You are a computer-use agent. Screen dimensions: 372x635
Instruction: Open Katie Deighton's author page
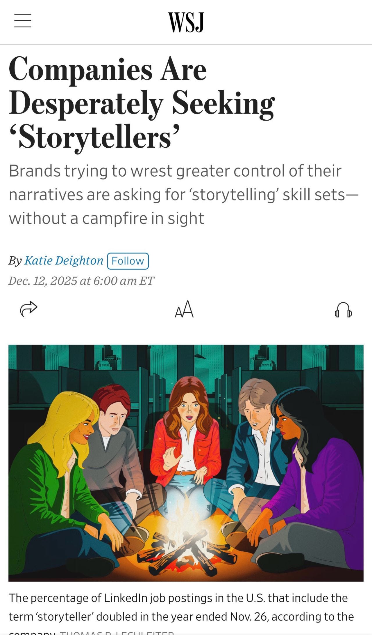pos(64,260)
